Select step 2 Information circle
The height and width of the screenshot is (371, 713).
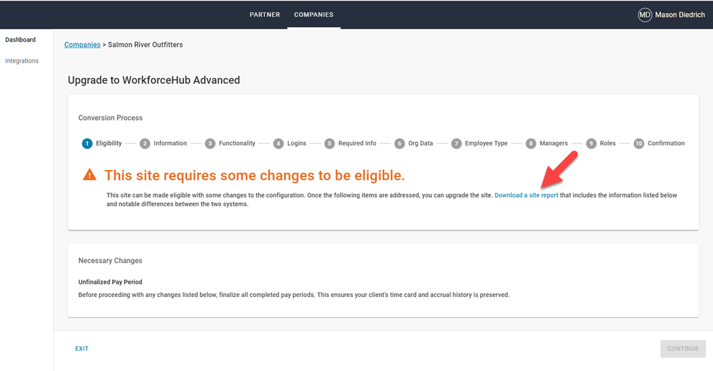145,143
